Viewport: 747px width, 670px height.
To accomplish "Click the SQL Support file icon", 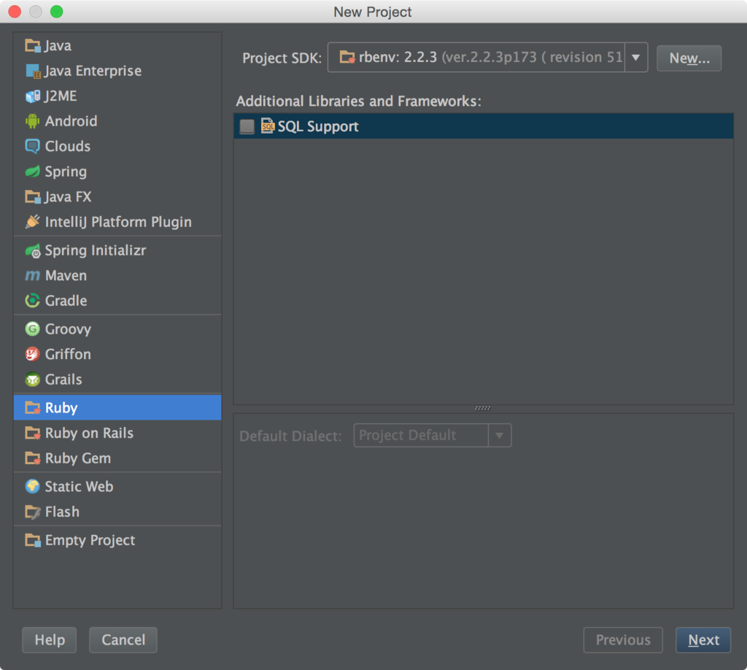I will point(268,126).
